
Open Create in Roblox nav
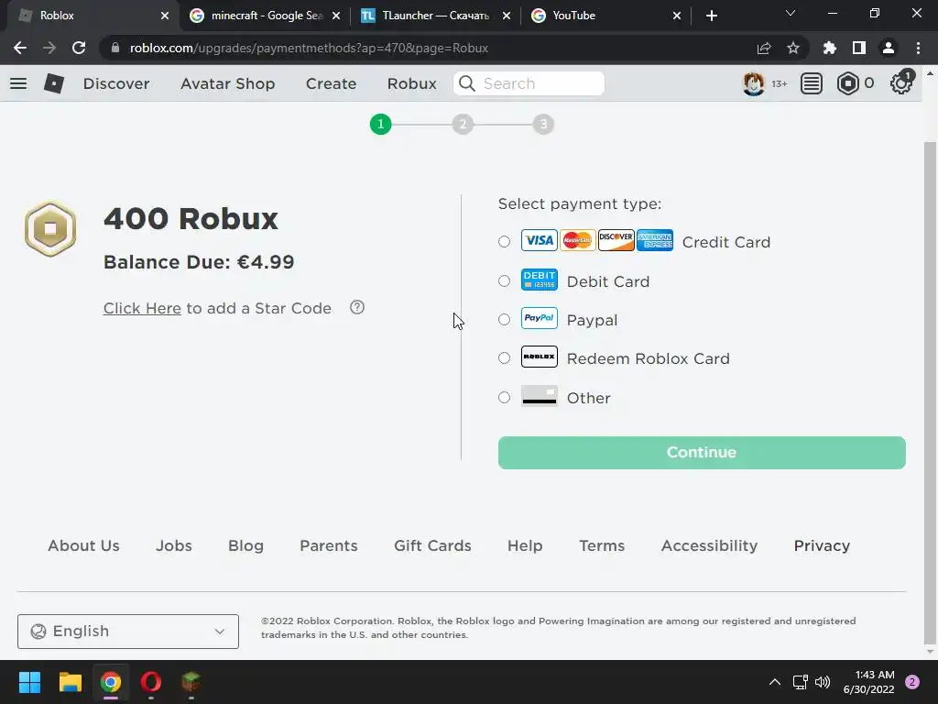pos(331,83)
